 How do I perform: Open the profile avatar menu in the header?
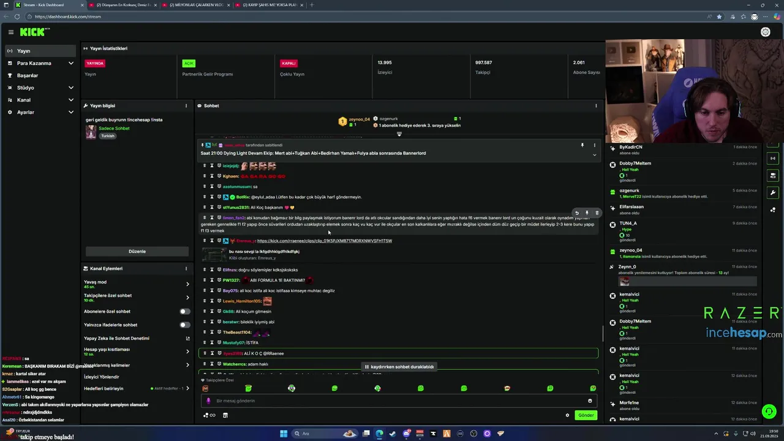[x=765, y=32]
